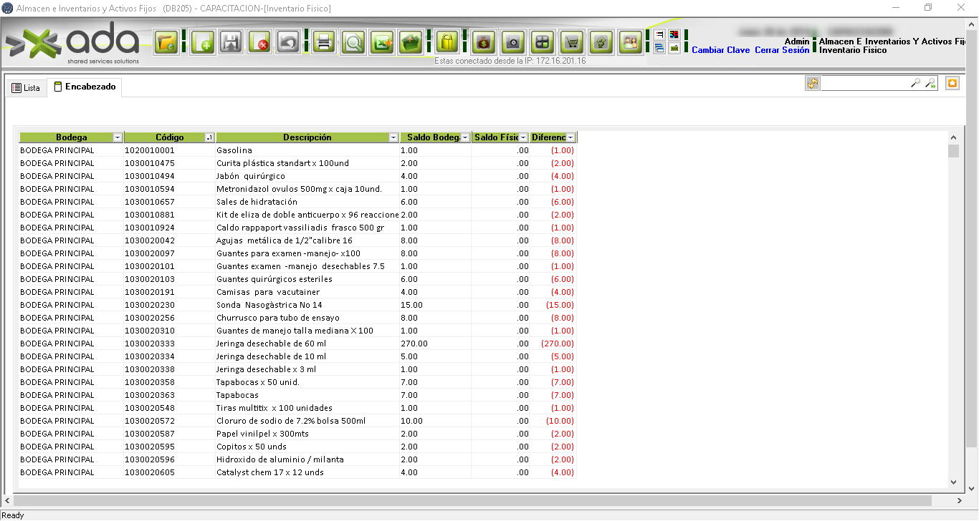Export to Excel using the spreadsheet icon
The image size is (979, 521).
pyautogui.click(x=381, y=43)
